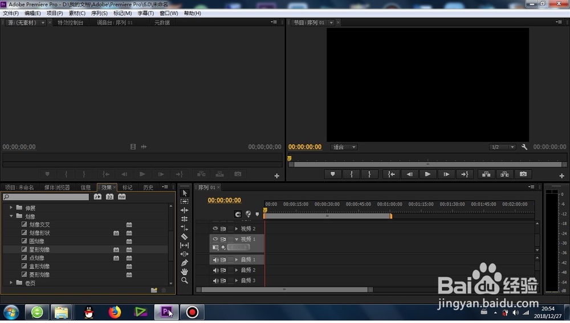
Task: Click Play in the Program monitor
Action: tap(427, 174)
